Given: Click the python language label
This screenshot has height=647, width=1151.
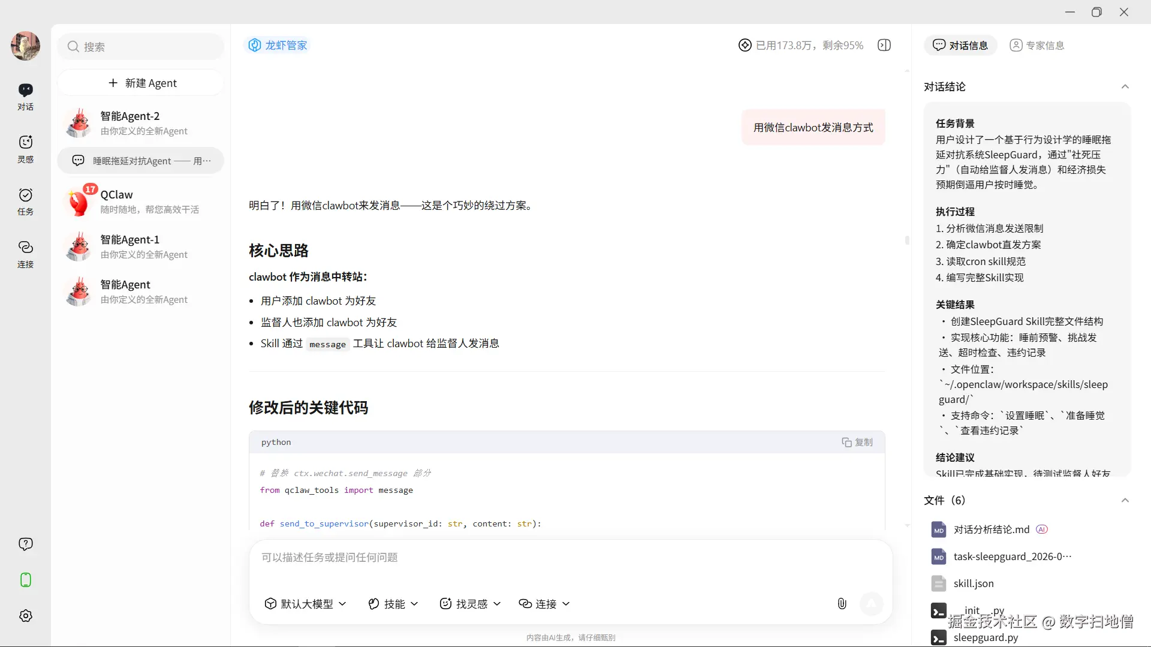Looking at the screenshot, I should click(276, 442).
